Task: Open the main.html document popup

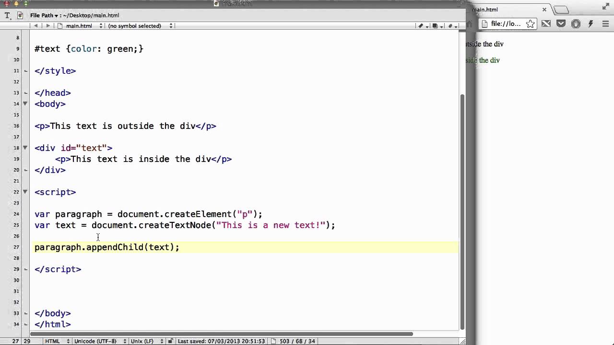Action: tap(80, 26)
